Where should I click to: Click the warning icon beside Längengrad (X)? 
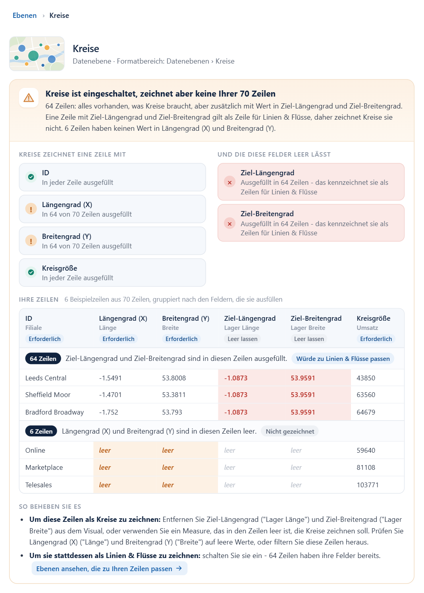(31, 209)
